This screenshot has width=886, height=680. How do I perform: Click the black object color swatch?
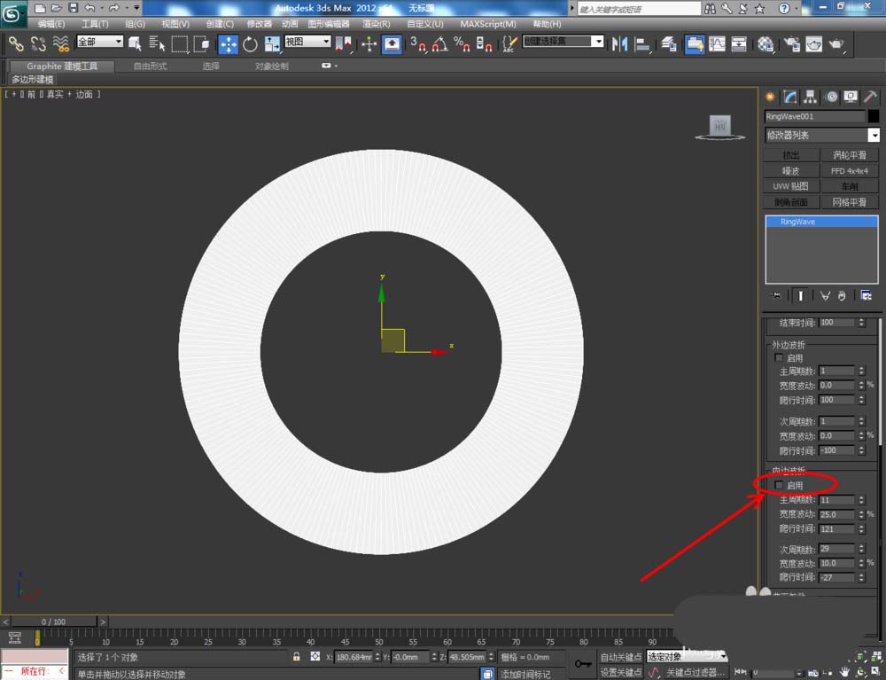(874, 116)
